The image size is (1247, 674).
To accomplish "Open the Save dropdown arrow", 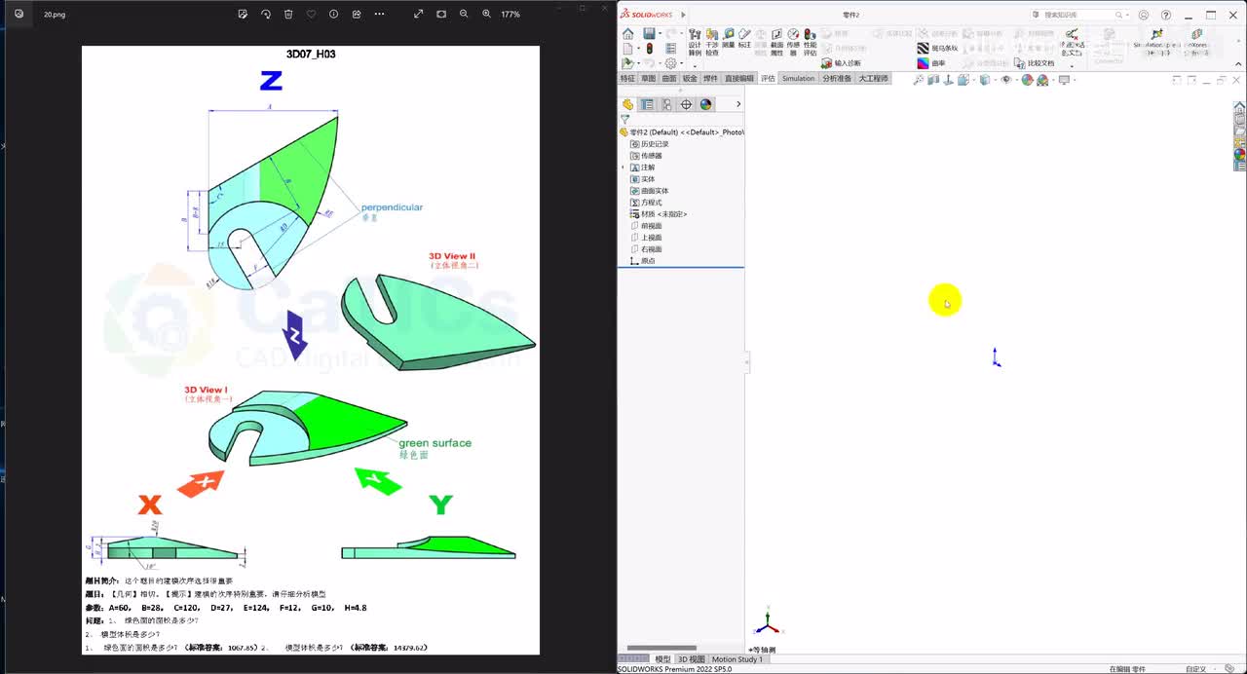I will [x=659, y=34].
